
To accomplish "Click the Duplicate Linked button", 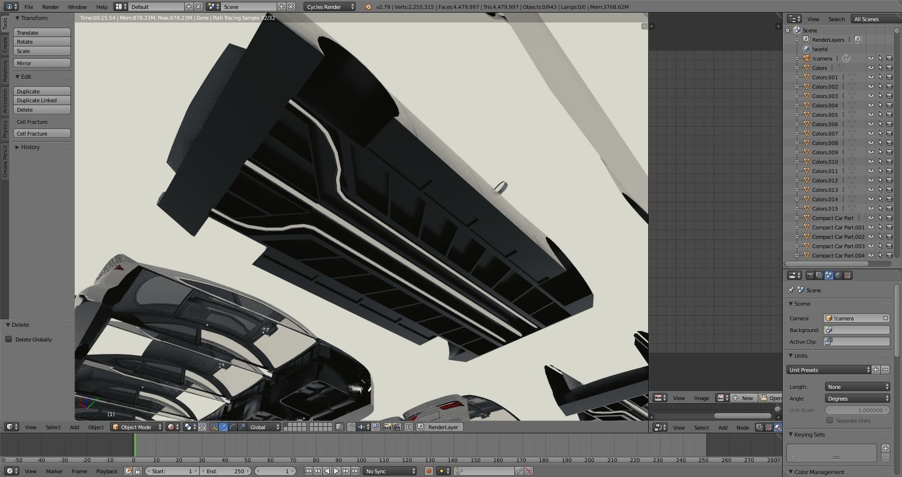I will coord(42,100).
